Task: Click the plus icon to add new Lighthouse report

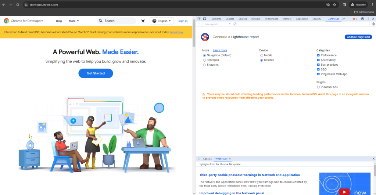Action: tap(199, 24)
